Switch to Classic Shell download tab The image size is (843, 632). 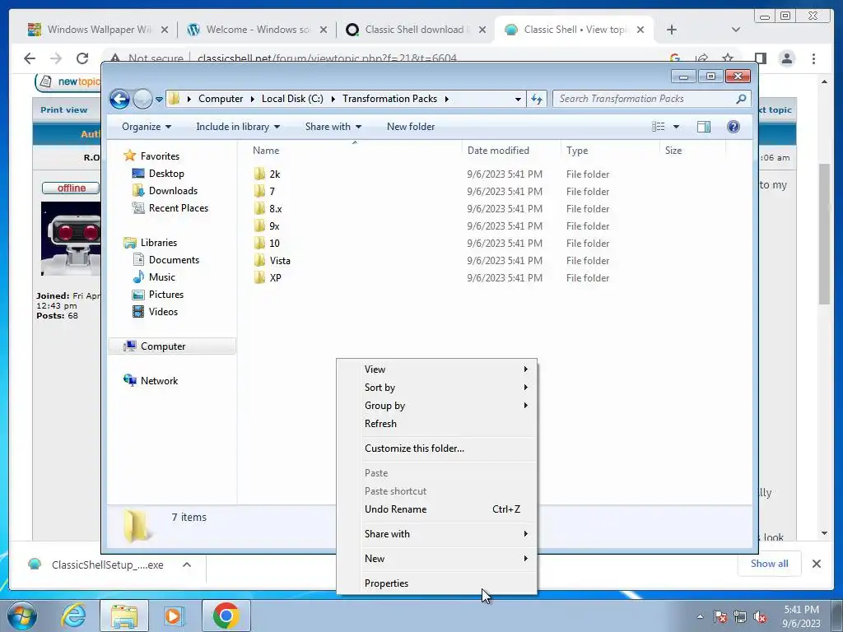pos(414,30)
